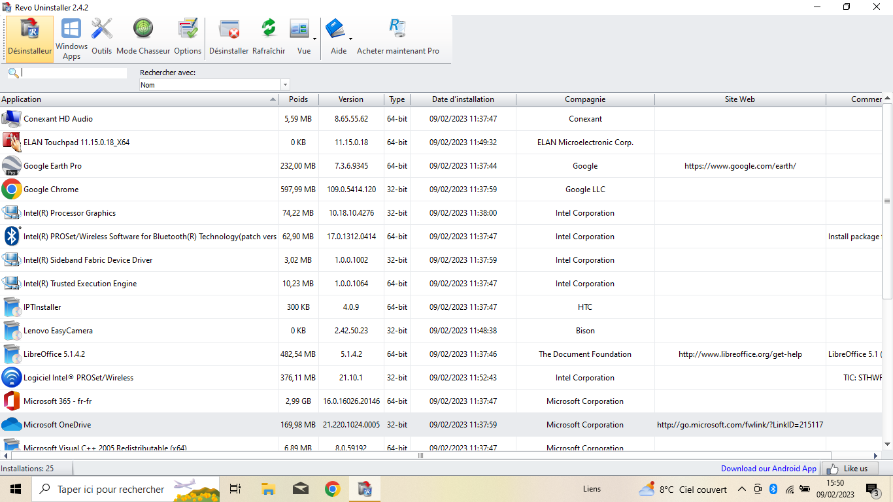Click in the search text field
This screenshot has width=893, height=502.
74,73
